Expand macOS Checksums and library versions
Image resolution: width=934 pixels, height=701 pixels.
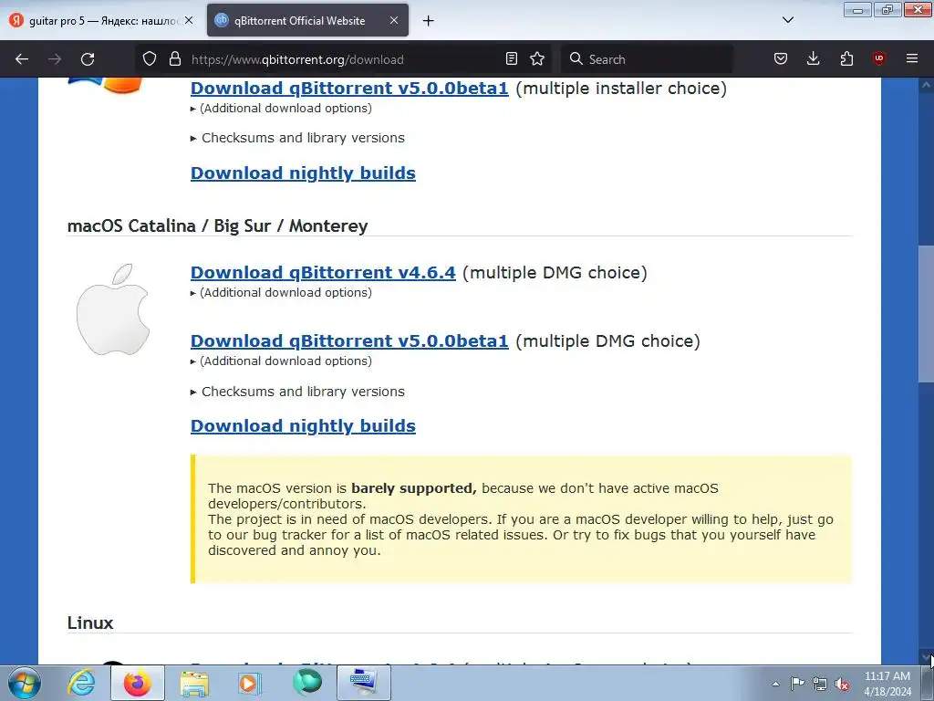pyautogui.click(x=298, y=392)
